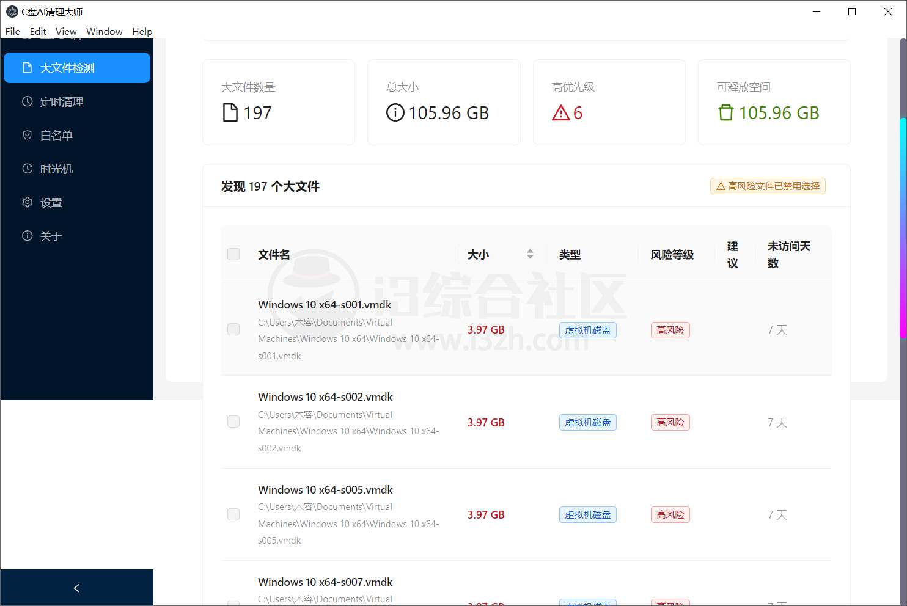Image resolution: width=907 pixels, height=606 pixels.
Task: Click the 关于 info icon
Action: coord(26,235)
